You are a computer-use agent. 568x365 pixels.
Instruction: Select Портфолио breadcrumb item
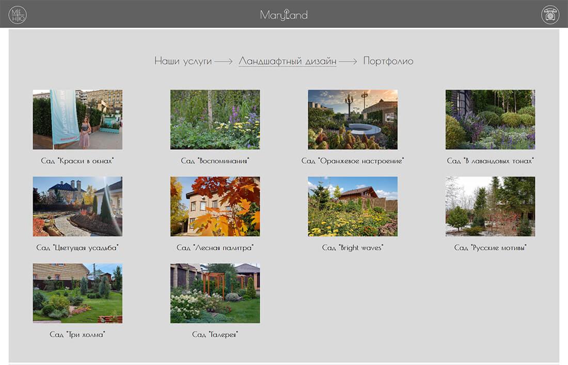click(x=388, y=61)
